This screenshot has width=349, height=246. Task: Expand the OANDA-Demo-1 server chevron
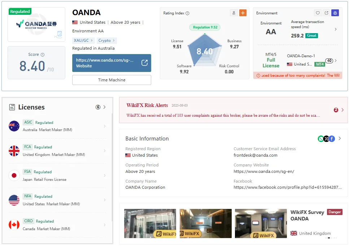[336, 61]
